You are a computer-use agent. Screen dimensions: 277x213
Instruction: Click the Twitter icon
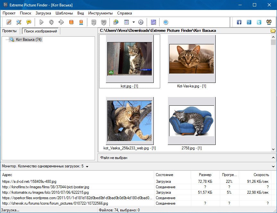(x=259, y=22)
